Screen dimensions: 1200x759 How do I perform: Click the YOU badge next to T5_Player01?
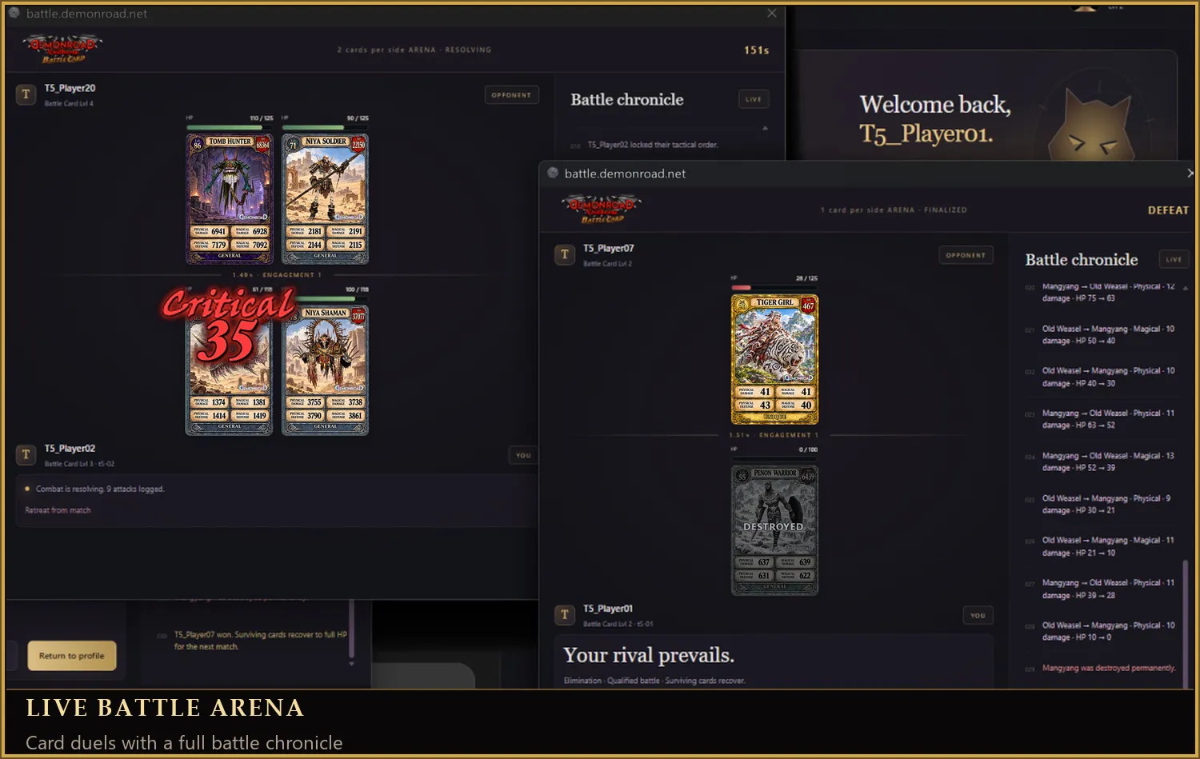tap(978, 615)
